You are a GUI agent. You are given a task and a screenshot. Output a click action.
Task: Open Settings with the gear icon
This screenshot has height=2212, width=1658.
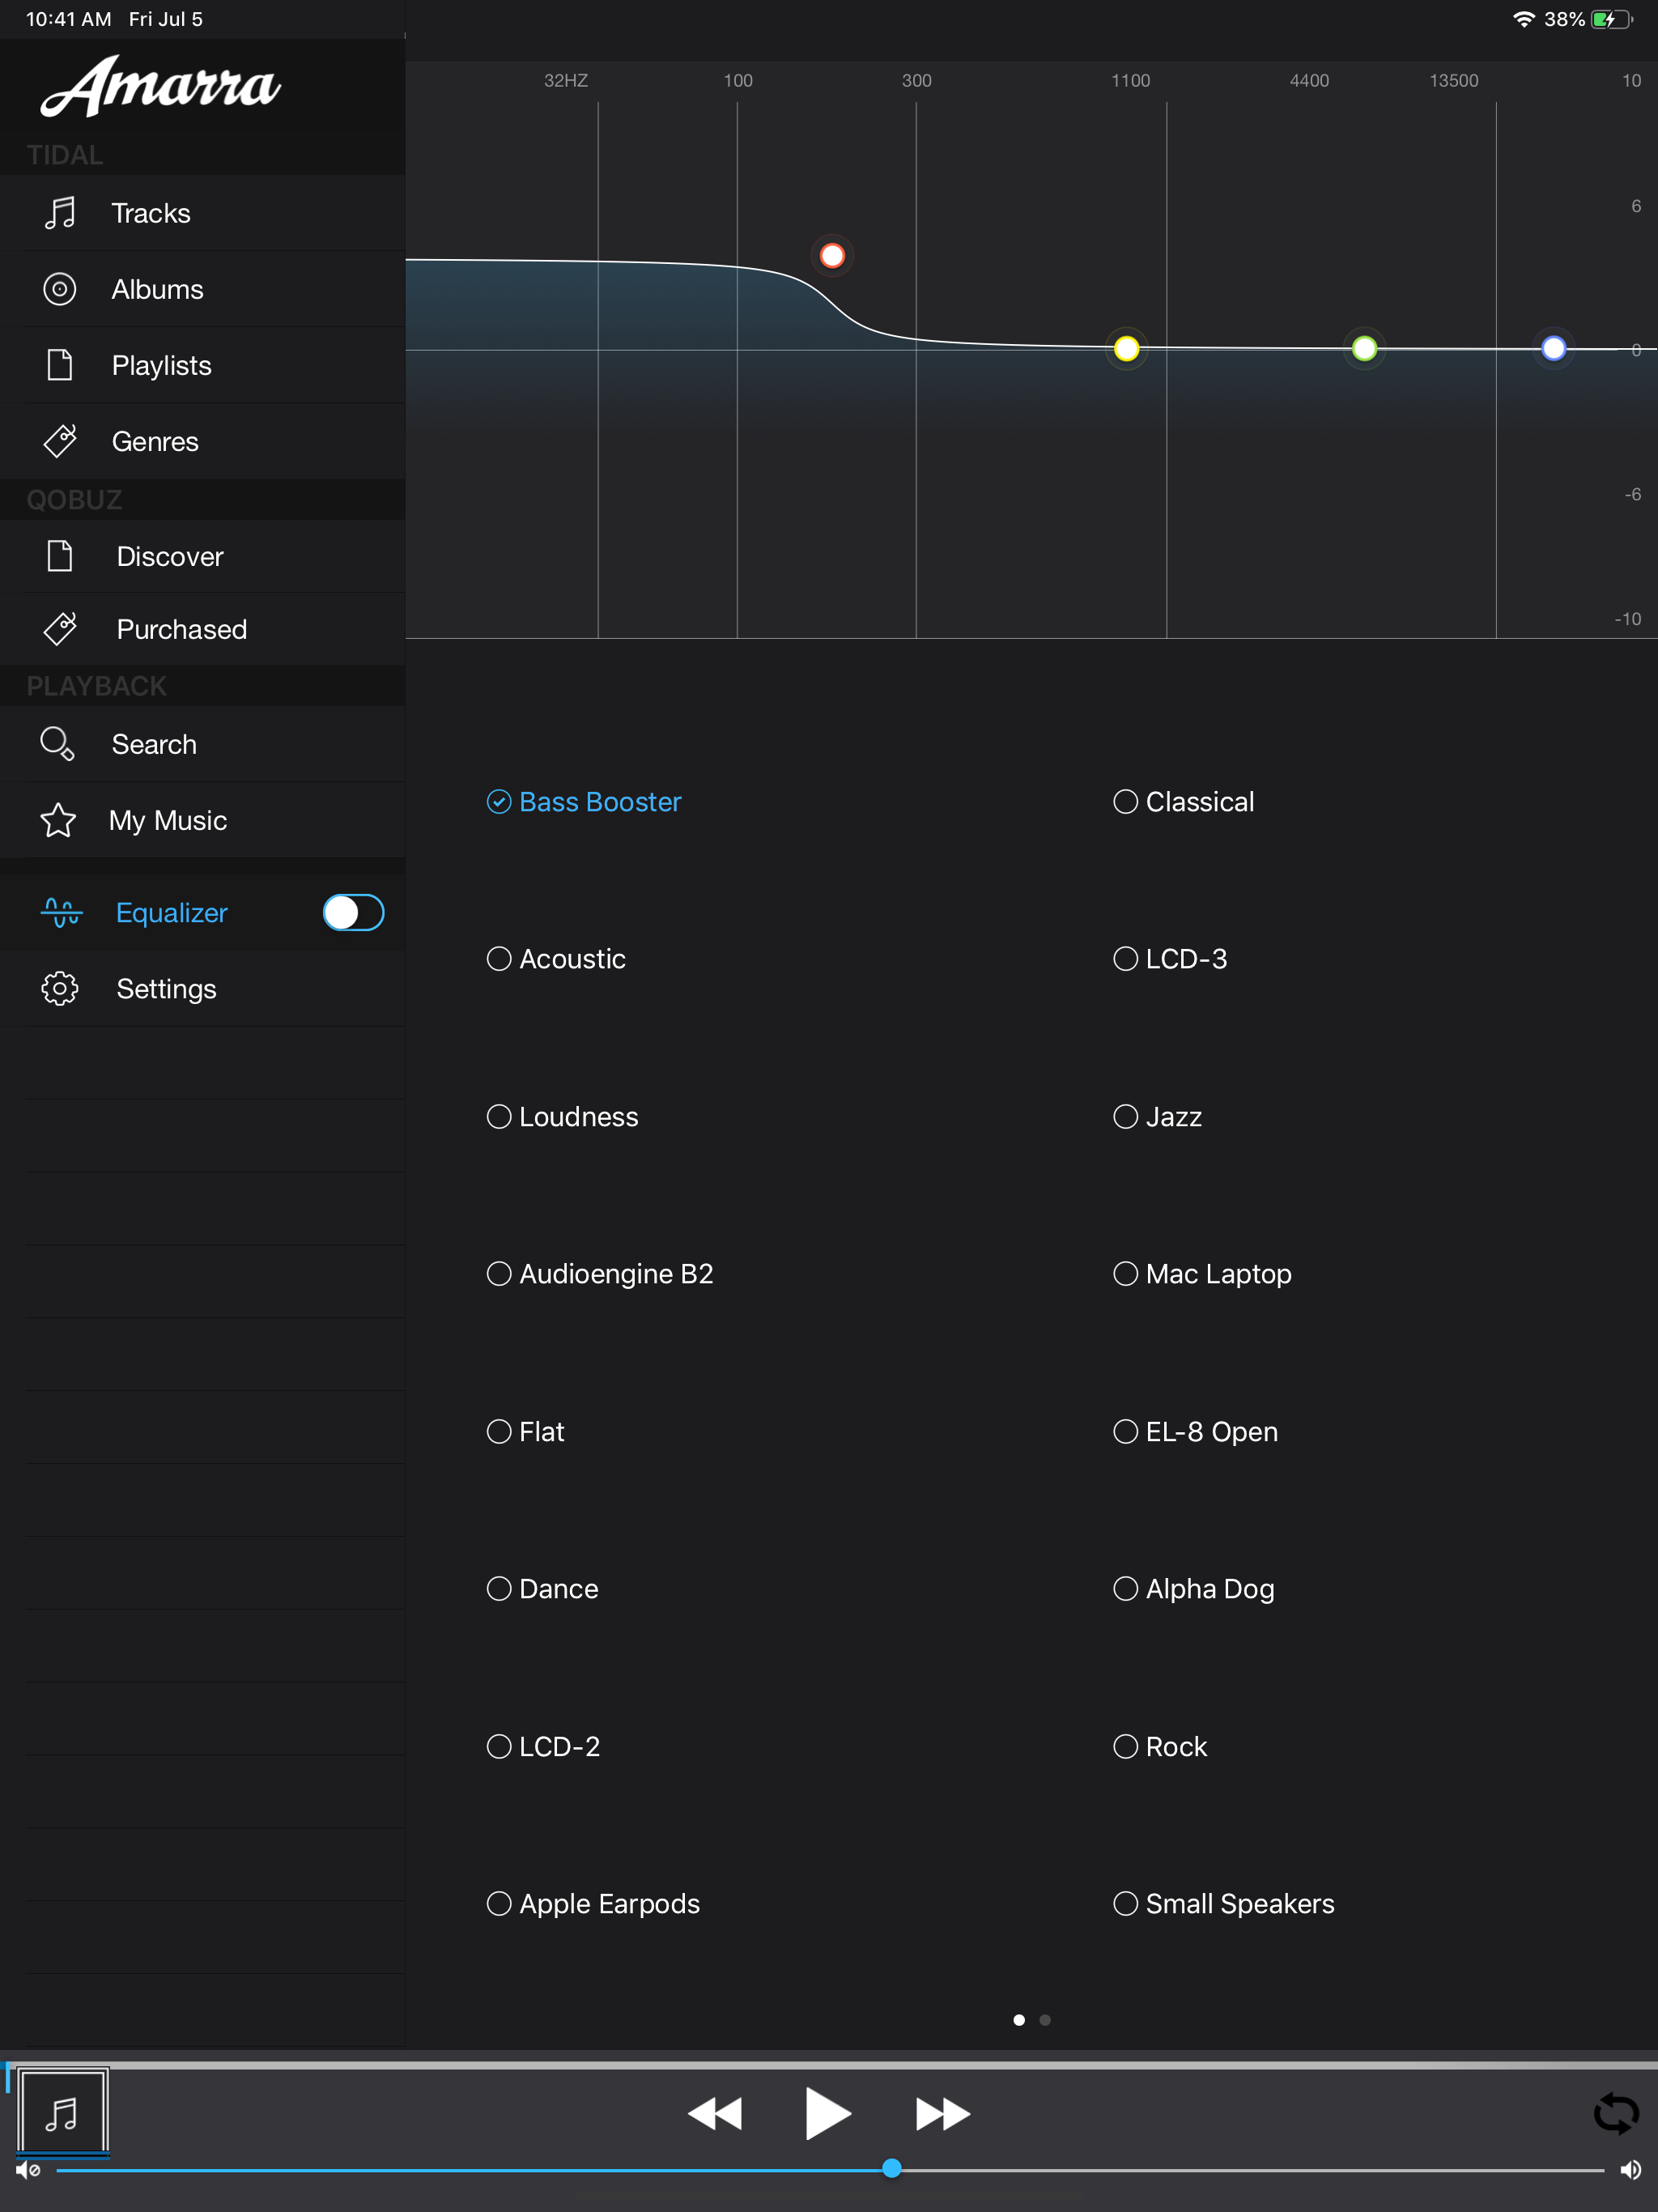[60, 988]
